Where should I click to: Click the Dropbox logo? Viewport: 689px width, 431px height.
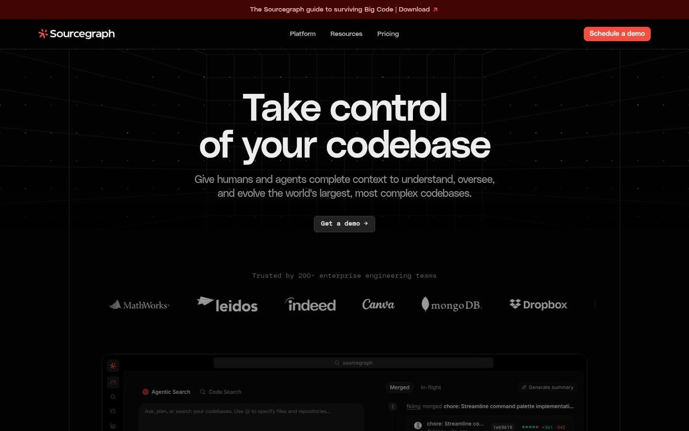(x=538, y=305)
